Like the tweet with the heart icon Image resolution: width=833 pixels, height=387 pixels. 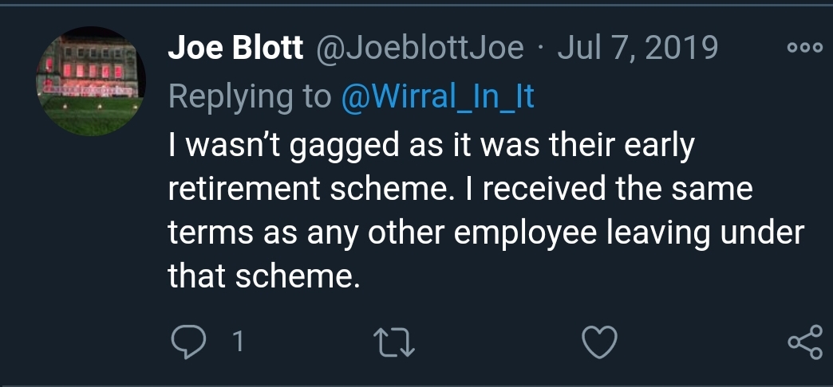(598, 342)
